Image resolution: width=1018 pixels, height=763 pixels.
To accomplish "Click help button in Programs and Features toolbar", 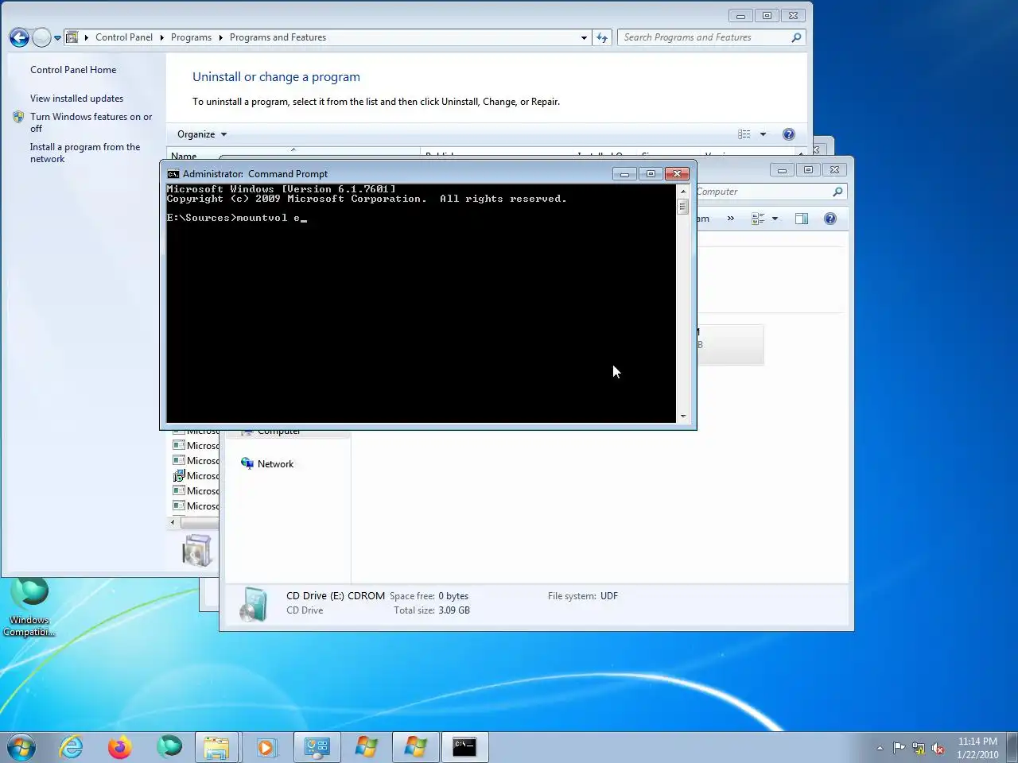I will (789, 134).
